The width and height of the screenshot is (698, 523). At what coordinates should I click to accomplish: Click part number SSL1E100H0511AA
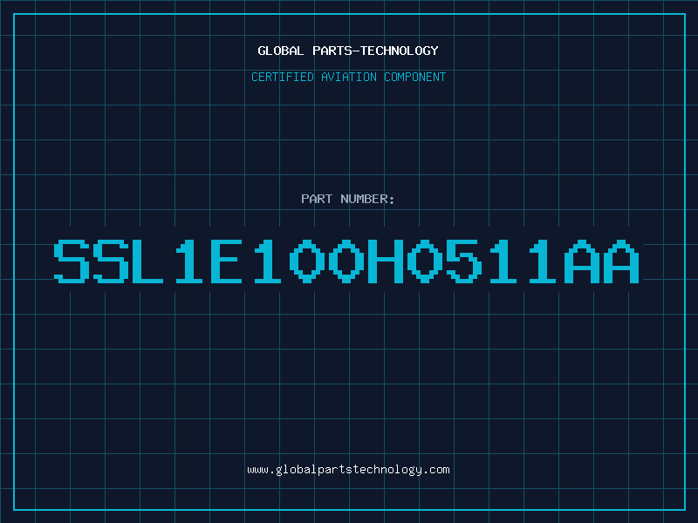pos(346,261)
